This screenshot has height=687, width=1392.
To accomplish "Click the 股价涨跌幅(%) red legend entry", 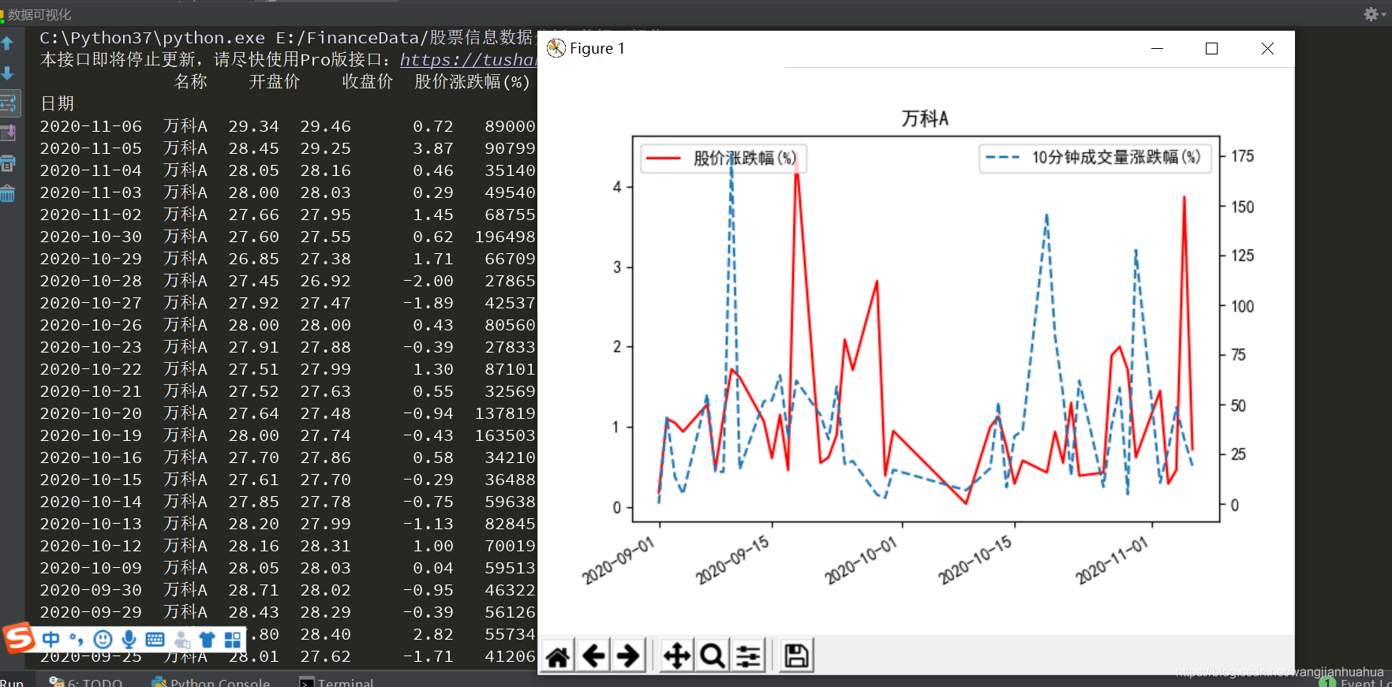I will tap(723, 159).
